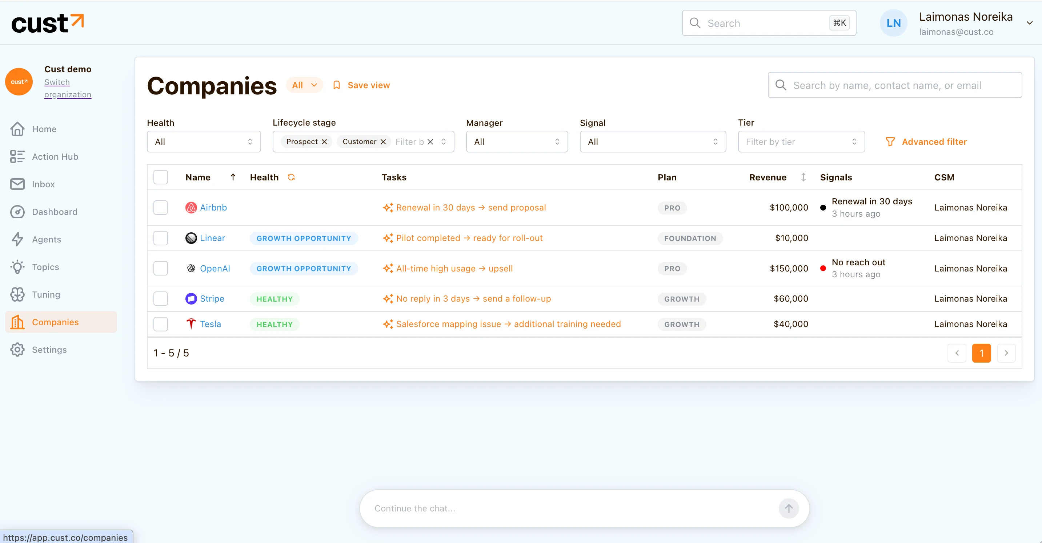This screenshot has width=1042, height=543.
Task: Open Settings page from sidebar
Action: point(61,350)
